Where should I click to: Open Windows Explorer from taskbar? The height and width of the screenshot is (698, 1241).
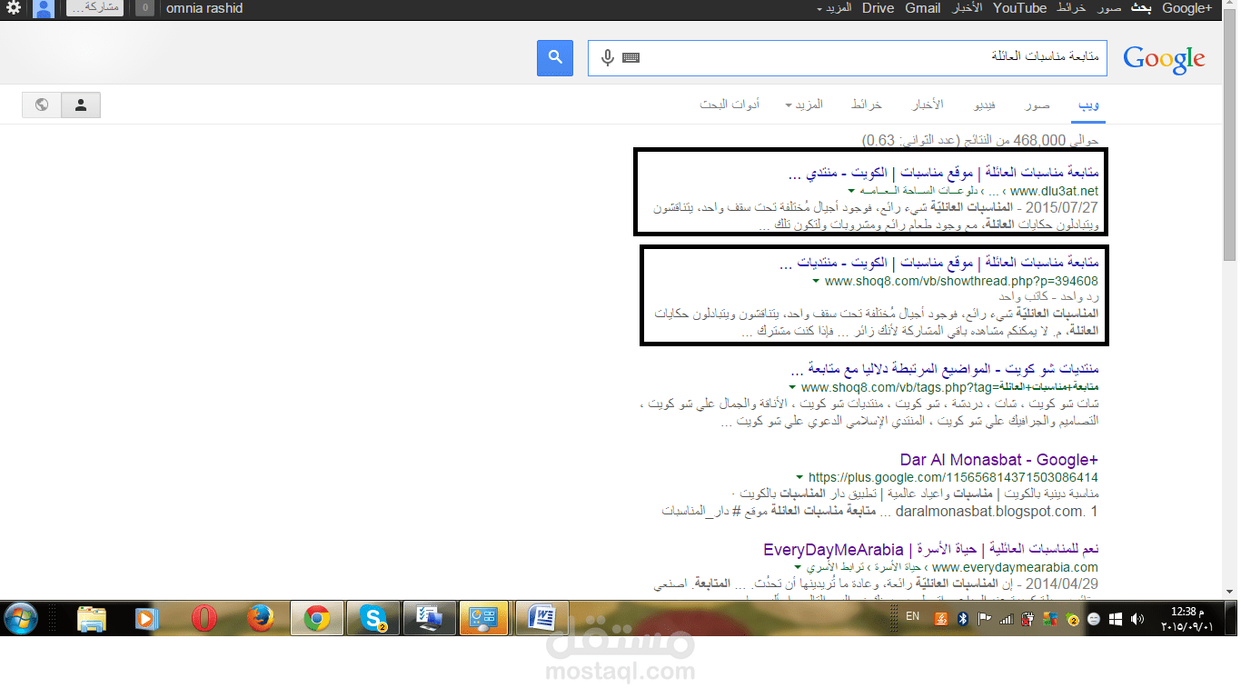click(x=92, y=619)
